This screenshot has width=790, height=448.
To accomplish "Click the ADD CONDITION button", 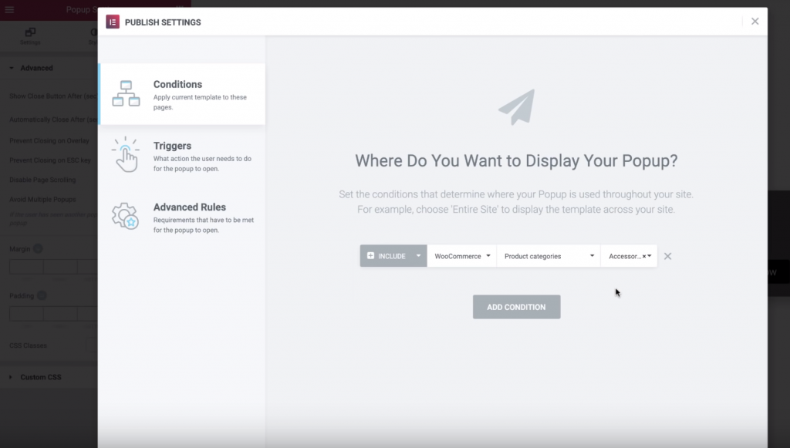I will 516,307.
